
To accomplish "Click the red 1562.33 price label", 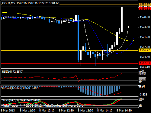I will (145, 63).
